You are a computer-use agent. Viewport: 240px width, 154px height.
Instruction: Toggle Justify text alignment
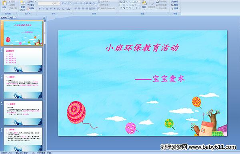87,8
